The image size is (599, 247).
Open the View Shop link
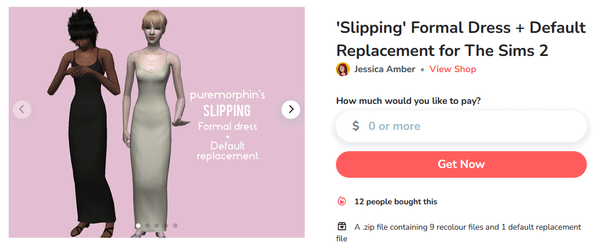click(x=453, y=69)
